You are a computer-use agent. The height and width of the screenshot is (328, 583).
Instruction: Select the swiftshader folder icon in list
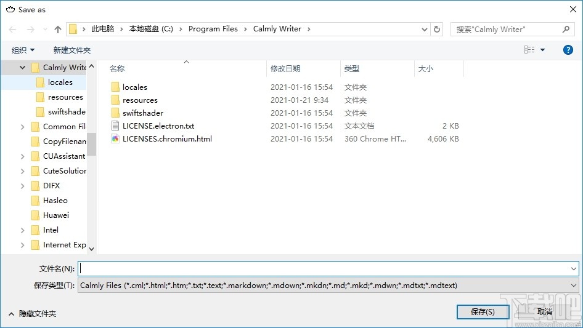[x=115, y=113]
